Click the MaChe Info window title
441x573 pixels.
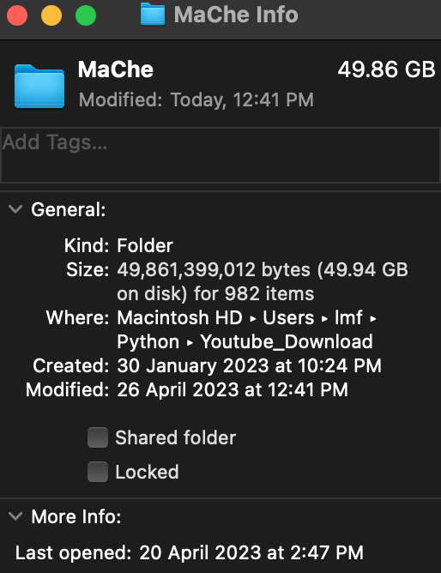[236, 15]
